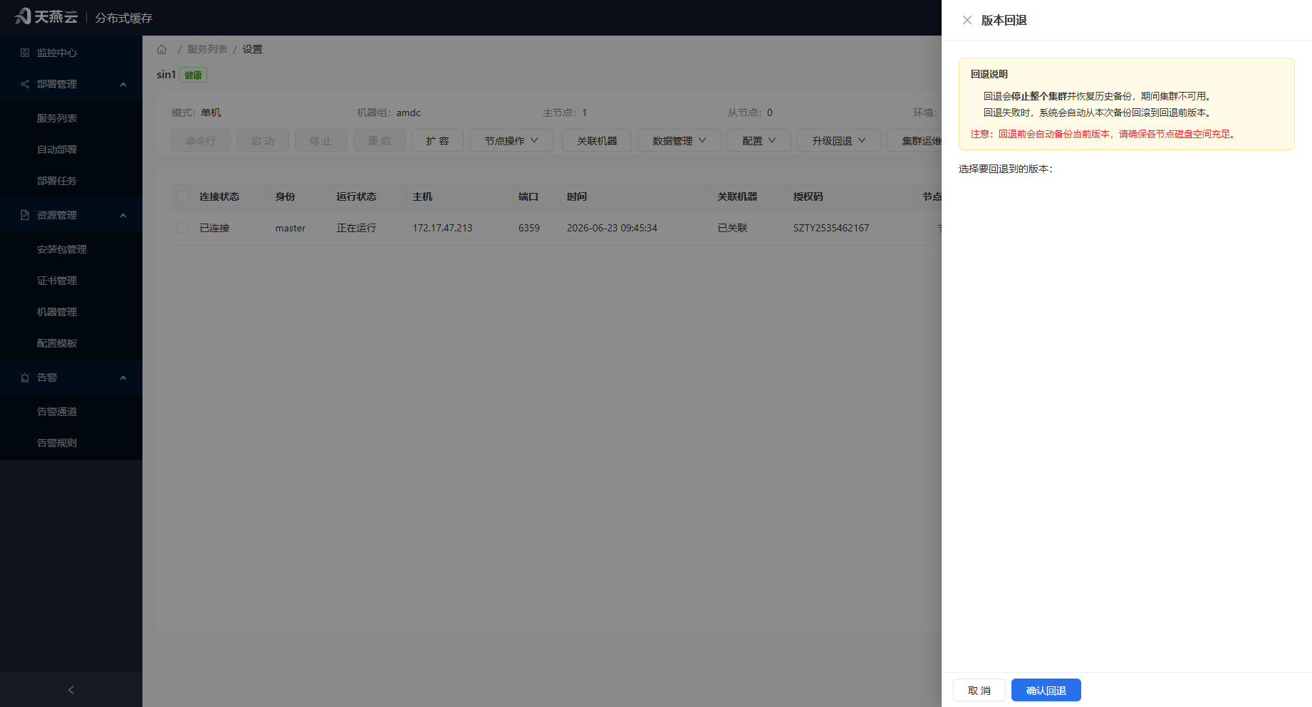Collapse sidebar using bottom arrow icon
Screen dimensions: 1312x707
(x=71, y=690)
